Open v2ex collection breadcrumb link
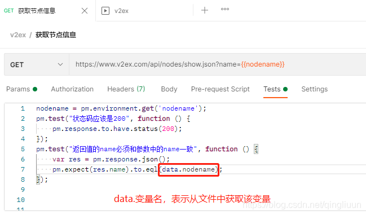The height and width of the screenshot is (215, 366). (18, 35)
